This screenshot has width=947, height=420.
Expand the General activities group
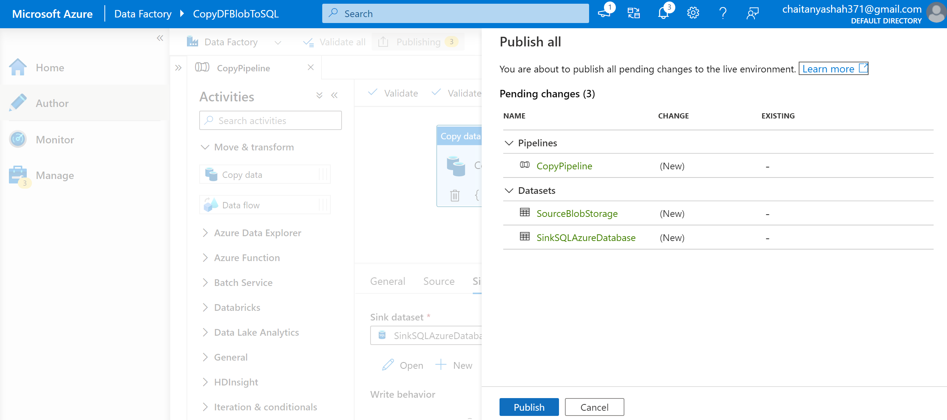(x=205, y=357)
